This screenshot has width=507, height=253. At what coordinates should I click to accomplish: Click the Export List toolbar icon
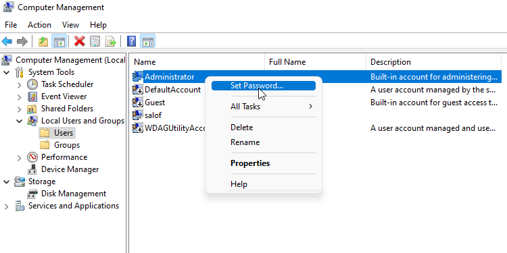(x=111, y=41)
